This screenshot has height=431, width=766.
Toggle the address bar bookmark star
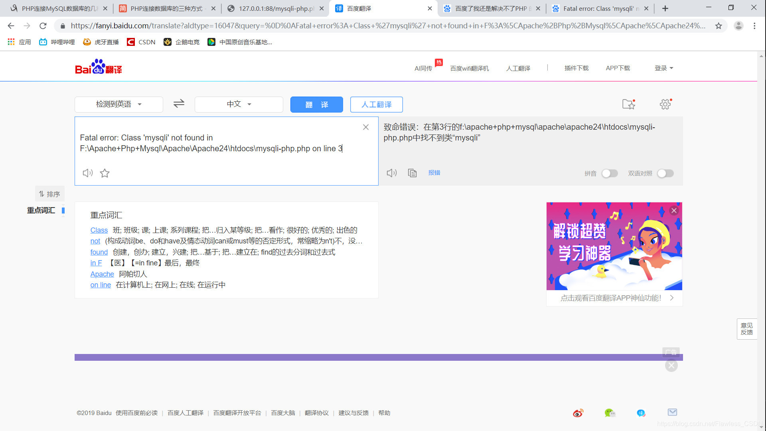(719, 26)
